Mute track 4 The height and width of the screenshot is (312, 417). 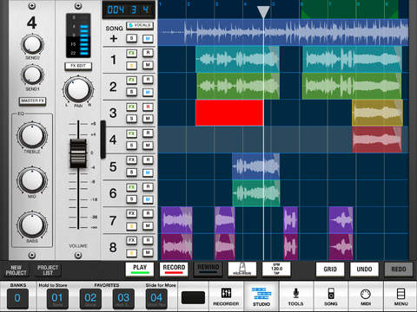tap(148, 146)
